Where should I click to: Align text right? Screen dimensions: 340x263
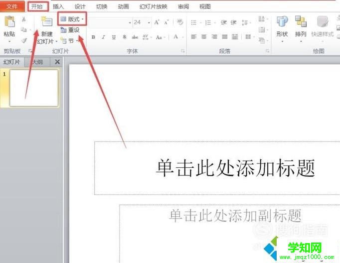click(214, 37)
